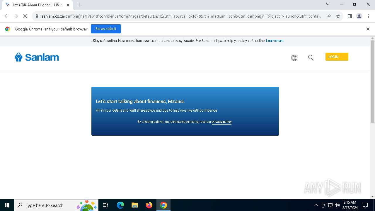Click the meet-now tray icon
Image resolution: width=375 pixels, height=211 pixels.
[x=323, y=205]
